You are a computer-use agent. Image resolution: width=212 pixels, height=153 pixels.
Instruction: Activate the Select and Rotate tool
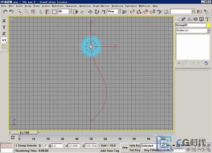pos(97,12)
